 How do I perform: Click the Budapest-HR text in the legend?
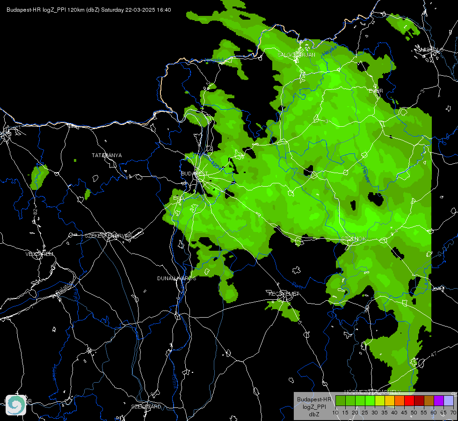(x=314, y=399)
